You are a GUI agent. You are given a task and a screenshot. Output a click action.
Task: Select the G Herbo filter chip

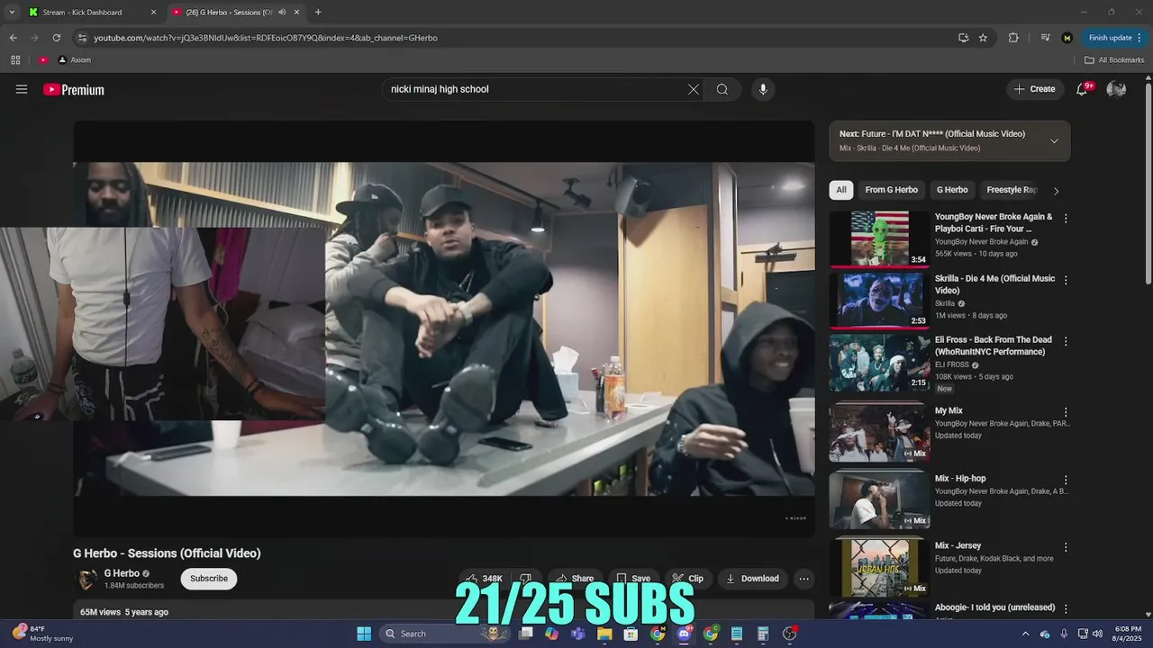[952, 190]
